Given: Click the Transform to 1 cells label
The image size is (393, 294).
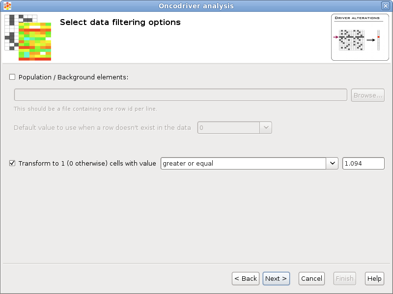Looking at the screenshot, I should point(87,163).
